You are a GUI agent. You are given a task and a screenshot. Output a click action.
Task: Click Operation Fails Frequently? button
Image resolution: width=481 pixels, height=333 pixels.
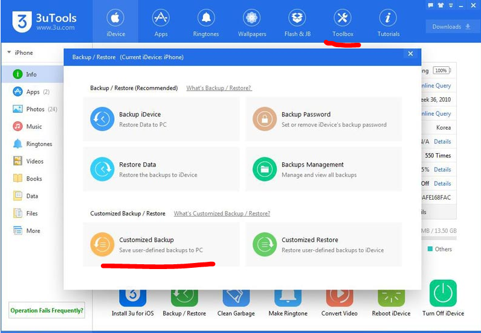click(47, 310)
